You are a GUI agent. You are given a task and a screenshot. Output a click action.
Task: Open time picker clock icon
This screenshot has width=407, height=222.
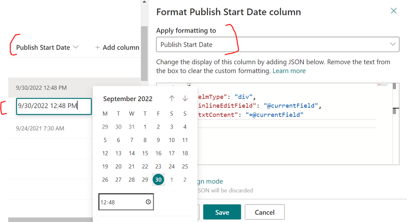pyautogui.click(x=148, y=202)
